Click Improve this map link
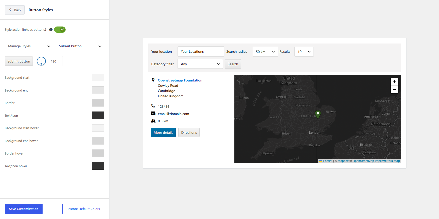Viewport: 439px width, 219px height. coord(387,161)
